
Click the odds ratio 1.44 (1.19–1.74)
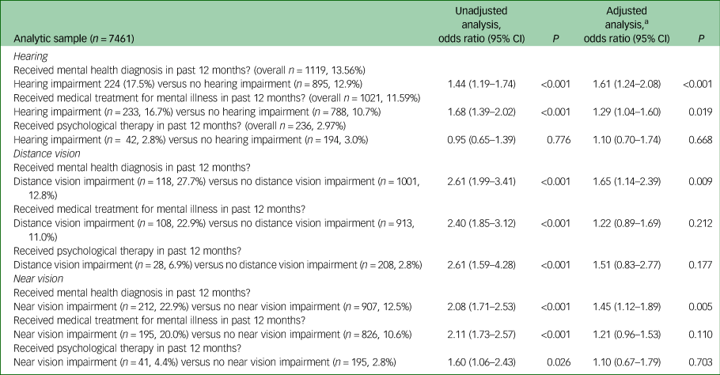(x=483, y=83)
